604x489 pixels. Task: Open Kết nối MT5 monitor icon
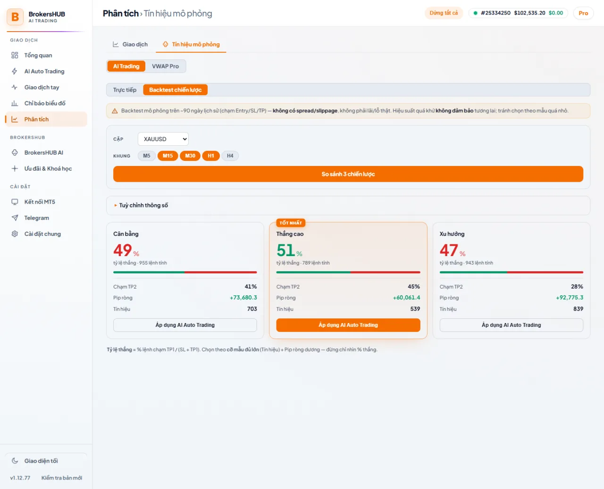15,202
